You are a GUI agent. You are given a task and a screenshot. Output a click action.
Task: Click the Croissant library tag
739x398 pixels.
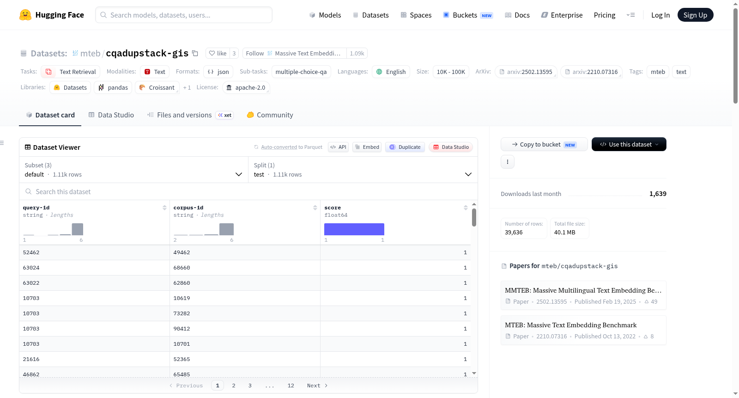(x=157, y=87)
